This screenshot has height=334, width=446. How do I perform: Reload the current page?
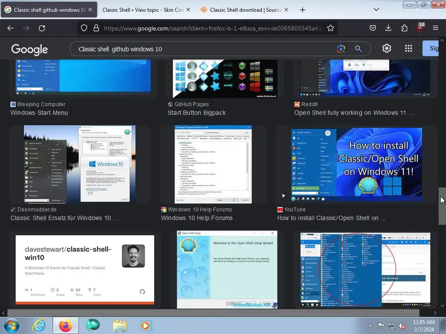point(42,28)
